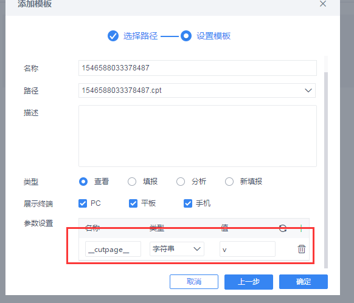This screenshot has width=354, height=303.
Task: Toggle the 平板 checkbox
Action: point(133,203)
